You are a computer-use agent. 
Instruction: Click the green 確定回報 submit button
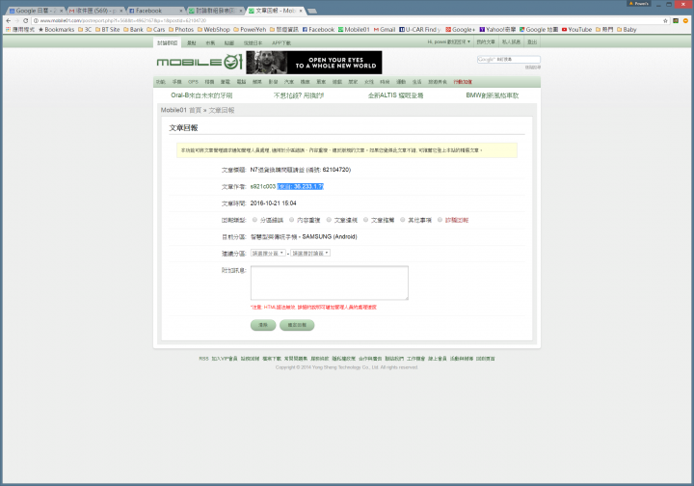click(297, 325)
